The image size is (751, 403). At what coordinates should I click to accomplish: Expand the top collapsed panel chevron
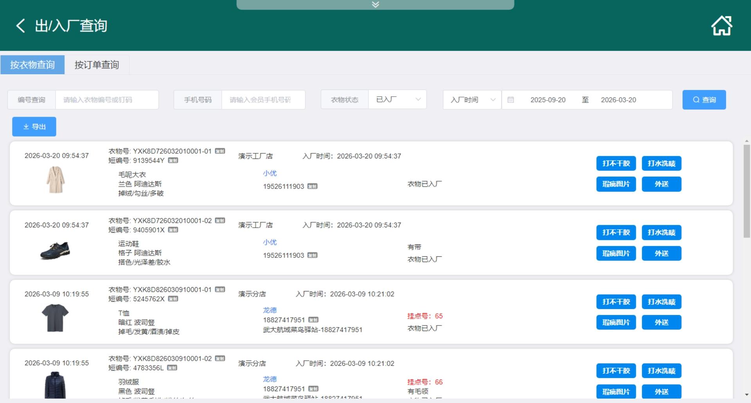pyautogui.click(x=375, y=5)
